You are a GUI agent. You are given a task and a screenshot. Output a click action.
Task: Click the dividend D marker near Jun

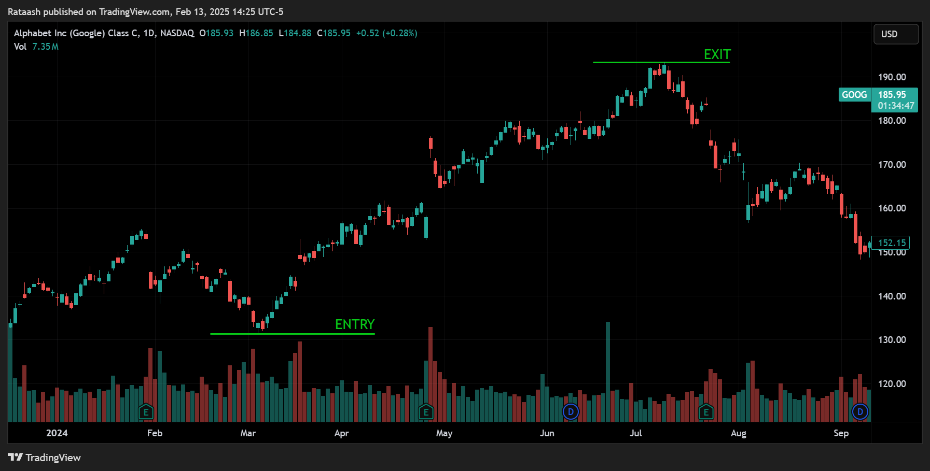click(x=571, y=412)
